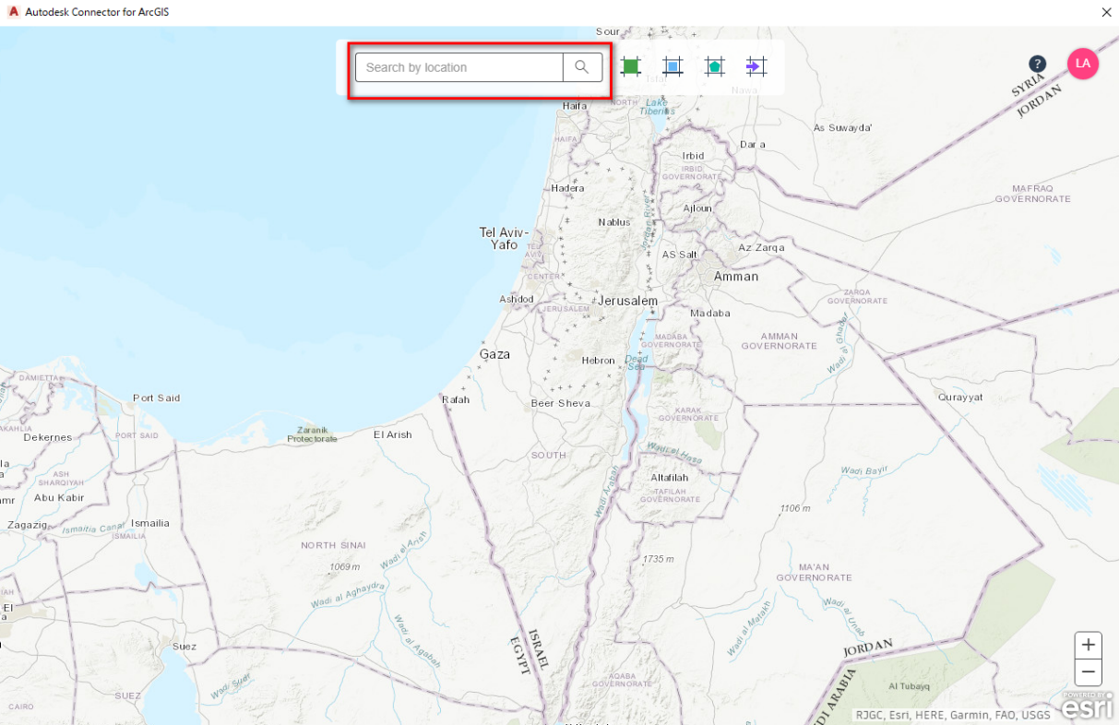Click the Hebron label on the map
This screenshot has width=1119, height=725.
[598, 361]
